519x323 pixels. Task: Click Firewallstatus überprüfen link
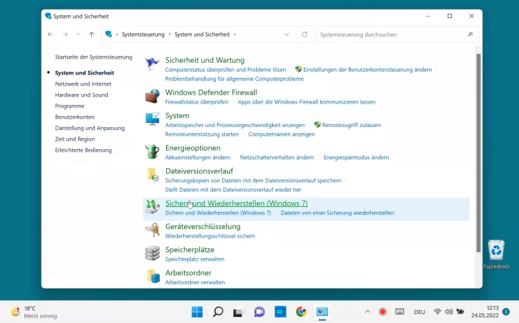pos(197,102)
